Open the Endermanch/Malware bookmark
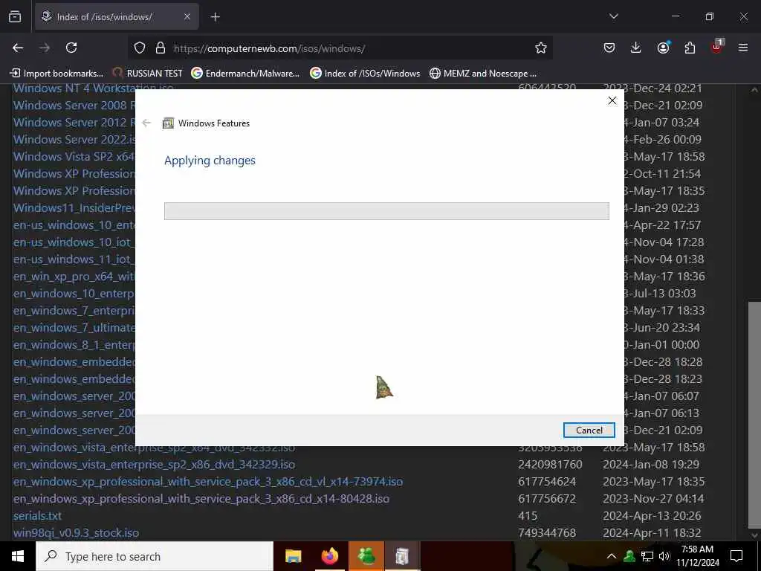 (x=245, y=74)
